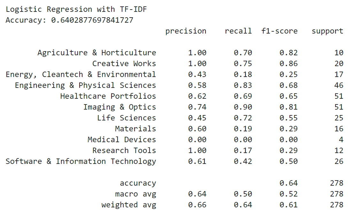
Task: Select the 'Research Tools' class label
Action: pyautogui.click(x=124, y=150)
